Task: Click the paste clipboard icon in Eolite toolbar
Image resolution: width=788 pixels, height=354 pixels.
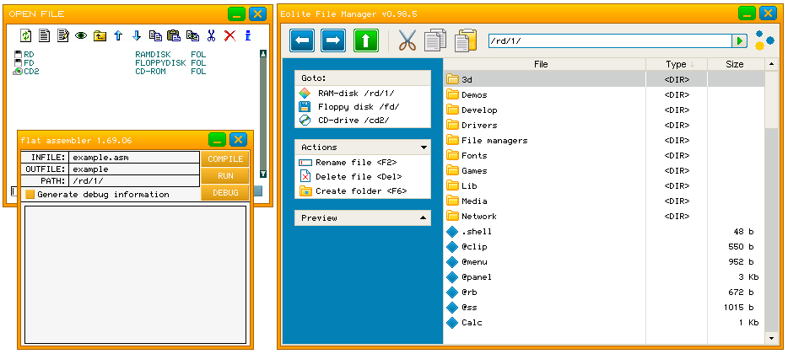Action: click(466, 40)
